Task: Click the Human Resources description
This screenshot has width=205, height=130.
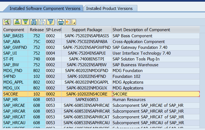Action: (156, 100)
